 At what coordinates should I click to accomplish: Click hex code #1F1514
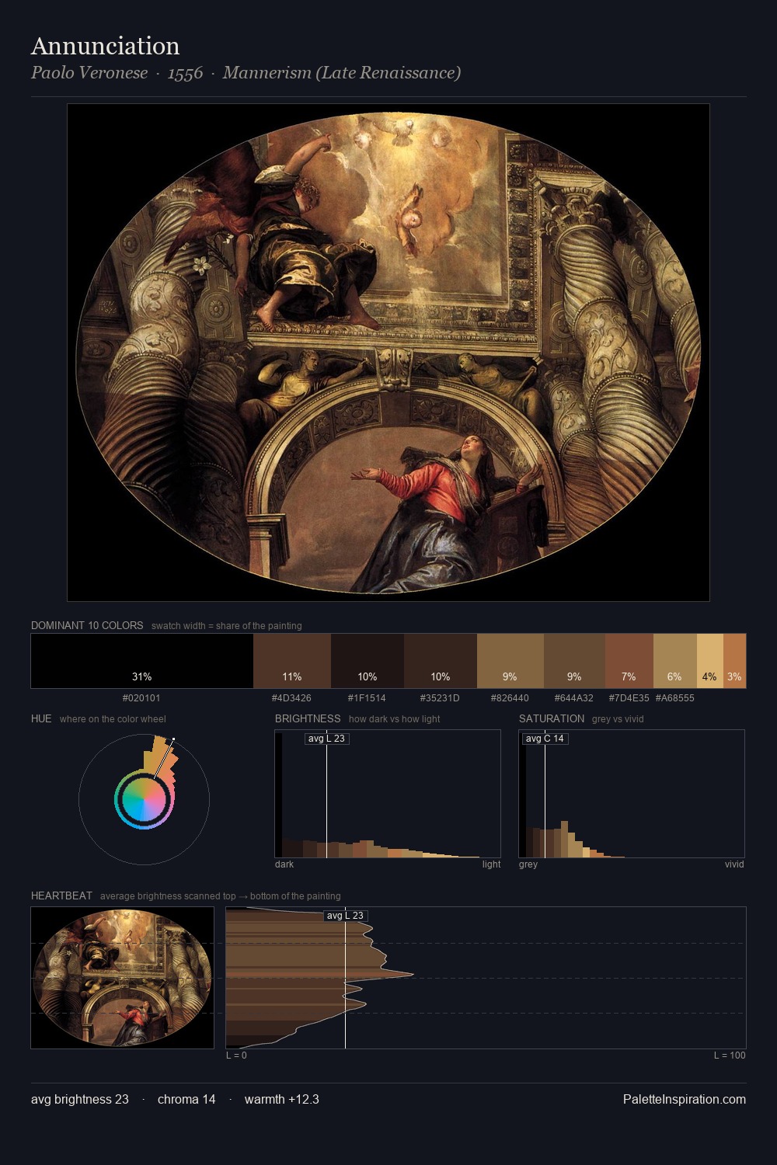click(367, 698)
